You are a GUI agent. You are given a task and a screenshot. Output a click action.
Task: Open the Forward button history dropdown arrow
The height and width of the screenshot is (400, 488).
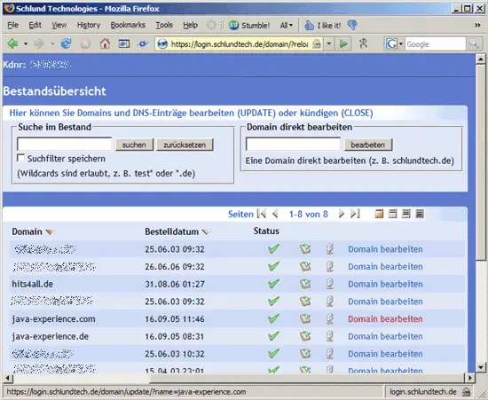(52, 44)
